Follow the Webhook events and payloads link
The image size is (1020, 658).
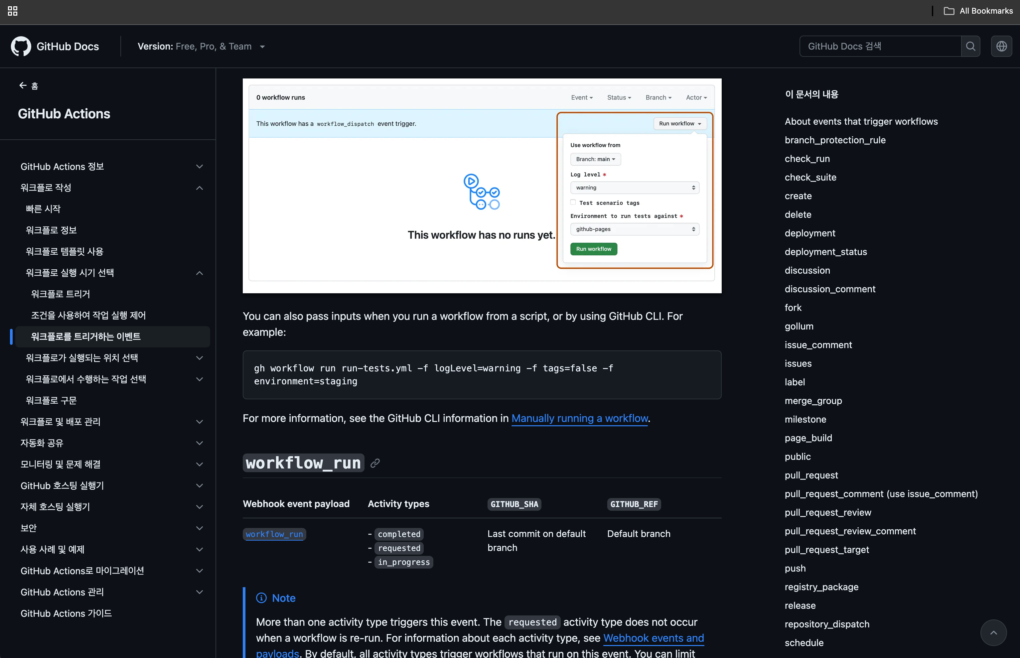click(654, 638)
